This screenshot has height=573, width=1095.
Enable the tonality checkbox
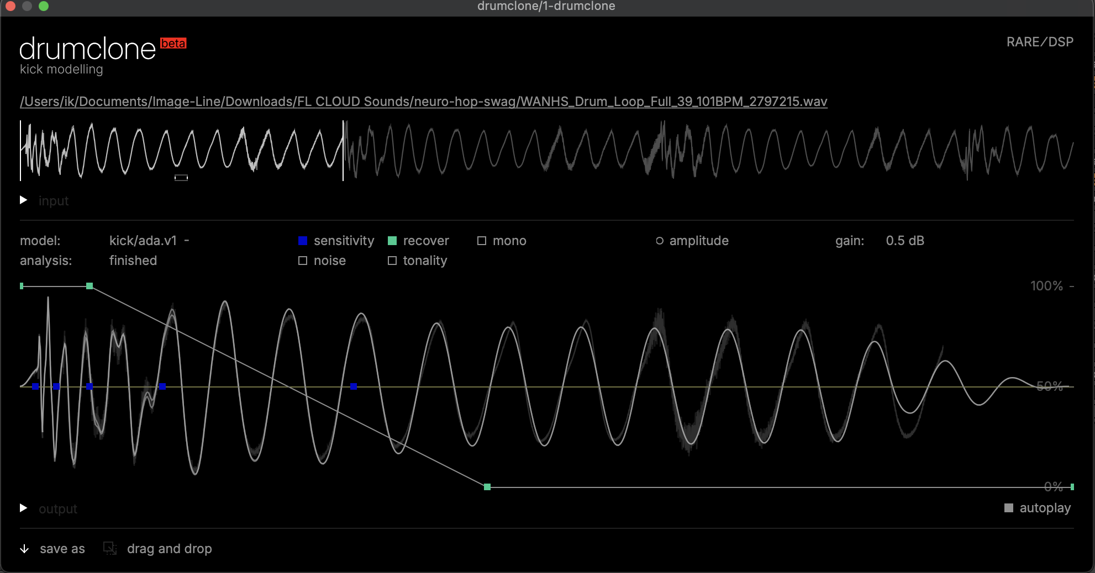(392, 261)
